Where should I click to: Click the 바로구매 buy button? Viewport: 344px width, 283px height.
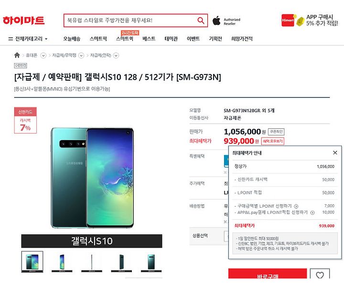point(268,274)
